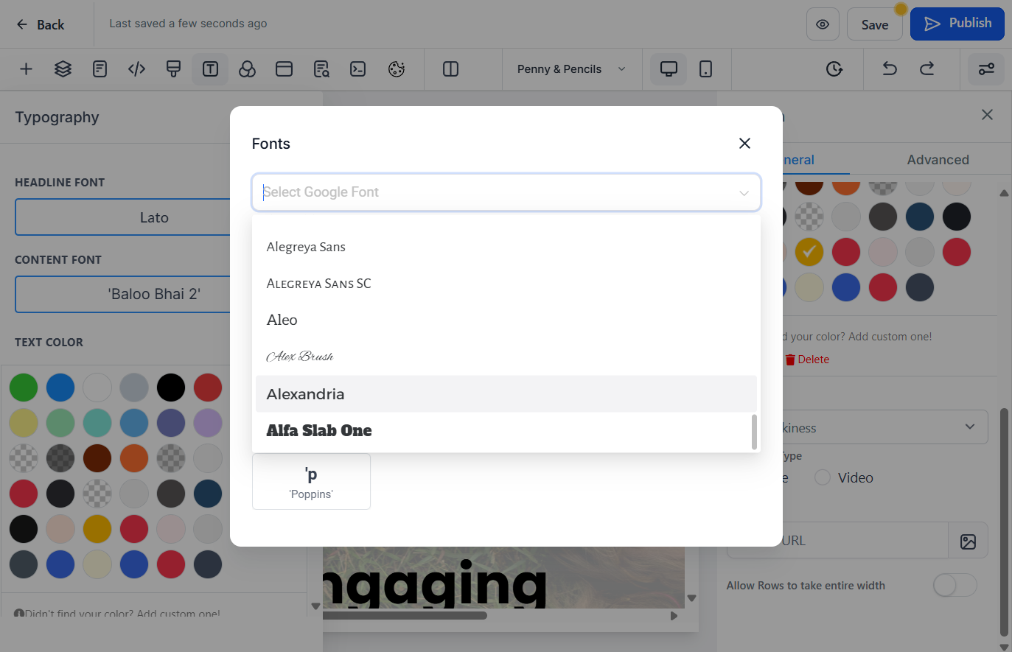
Task: Select Alegreya Sans SC font
Action: [506, 284]
